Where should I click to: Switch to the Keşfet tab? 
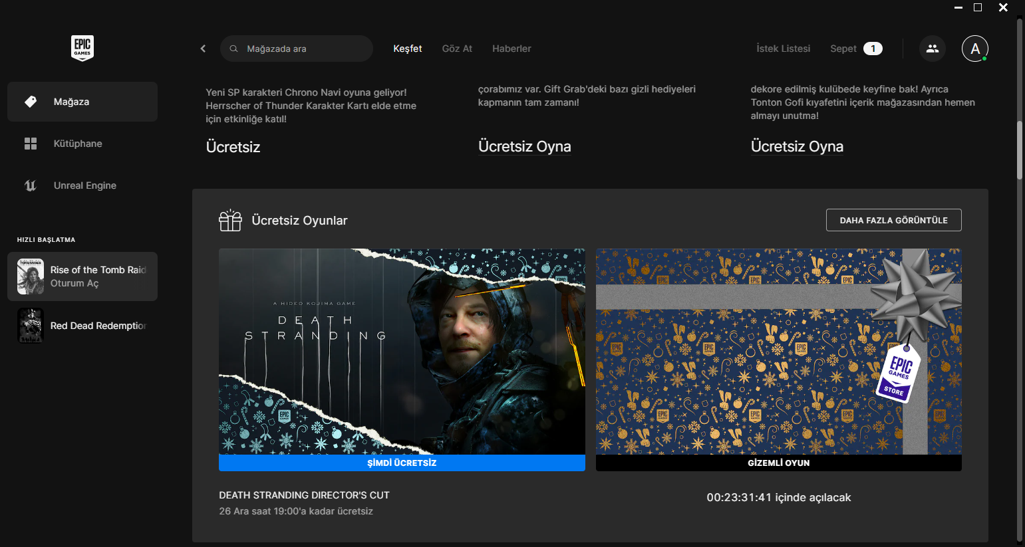tap(408, 49)
